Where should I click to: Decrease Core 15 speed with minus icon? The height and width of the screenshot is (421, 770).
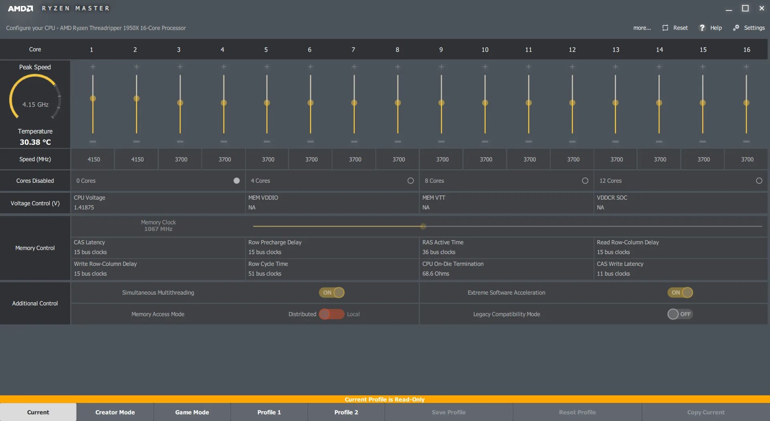[x=703, y=142]
